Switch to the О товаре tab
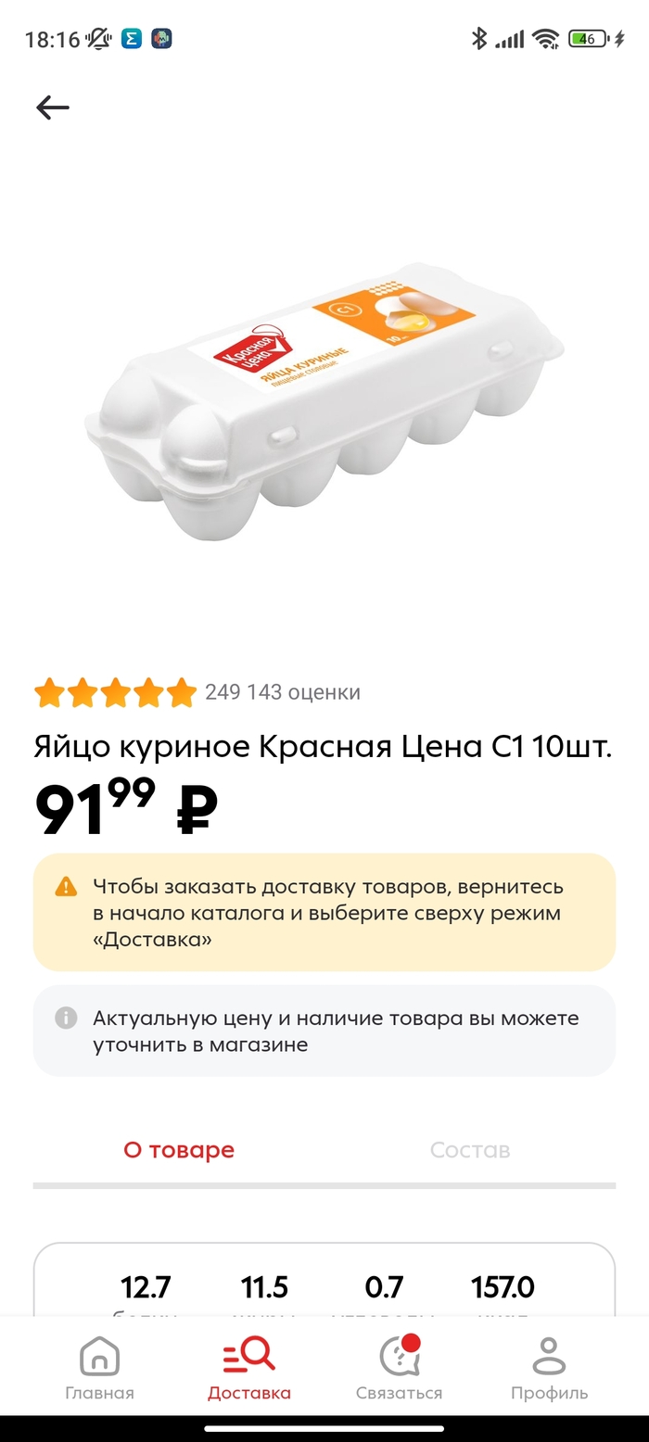The image size is (649, 1442). coord(179,1150)
